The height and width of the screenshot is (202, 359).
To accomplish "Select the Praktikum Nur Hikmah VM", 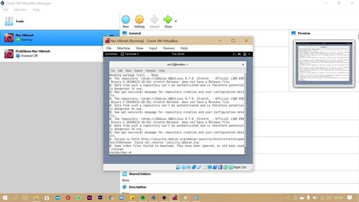I will tap(60, 54).
